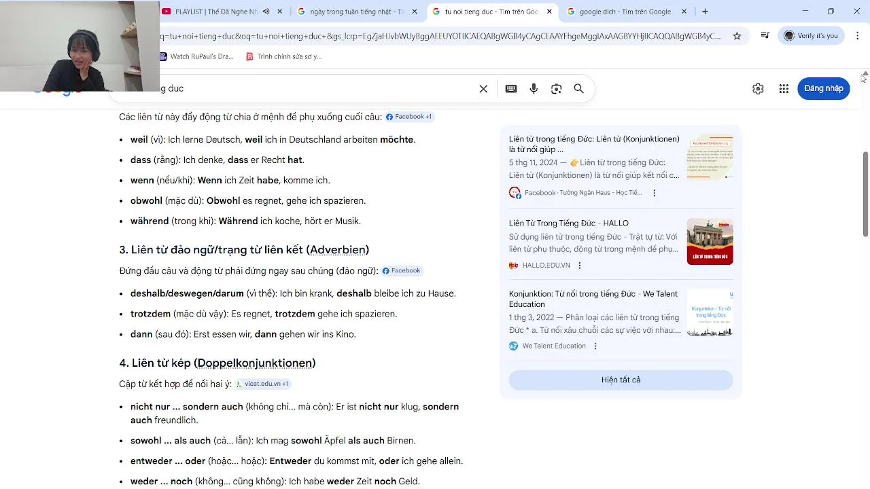
Task: Click the 'dann (sau đó)' example line
Action: click(x=243, y=335)
